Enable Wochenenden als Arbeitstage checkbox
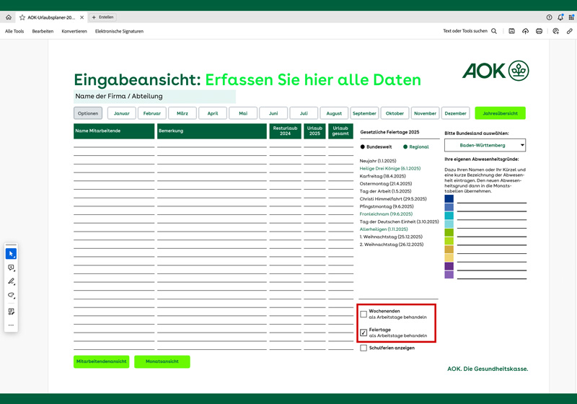 tap(364, 315)
